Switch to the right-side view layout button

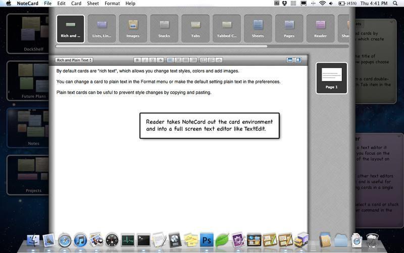point(298,60)
